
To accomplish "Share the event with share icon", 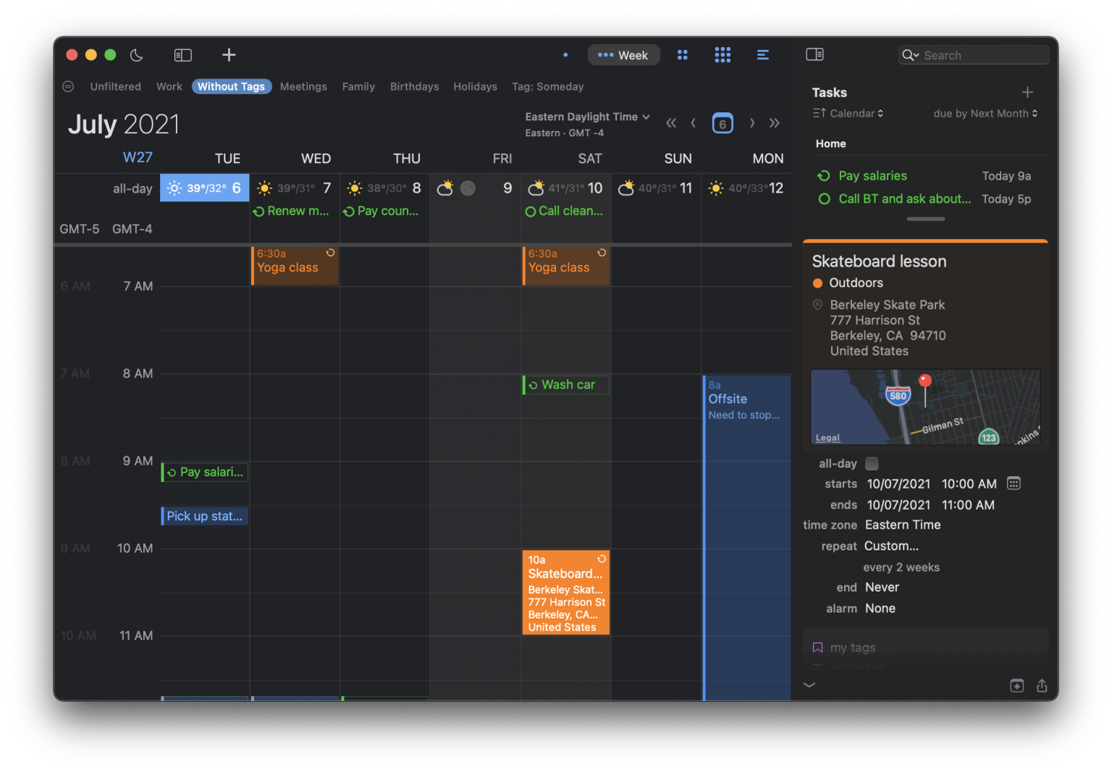I will click(1042, 685).
